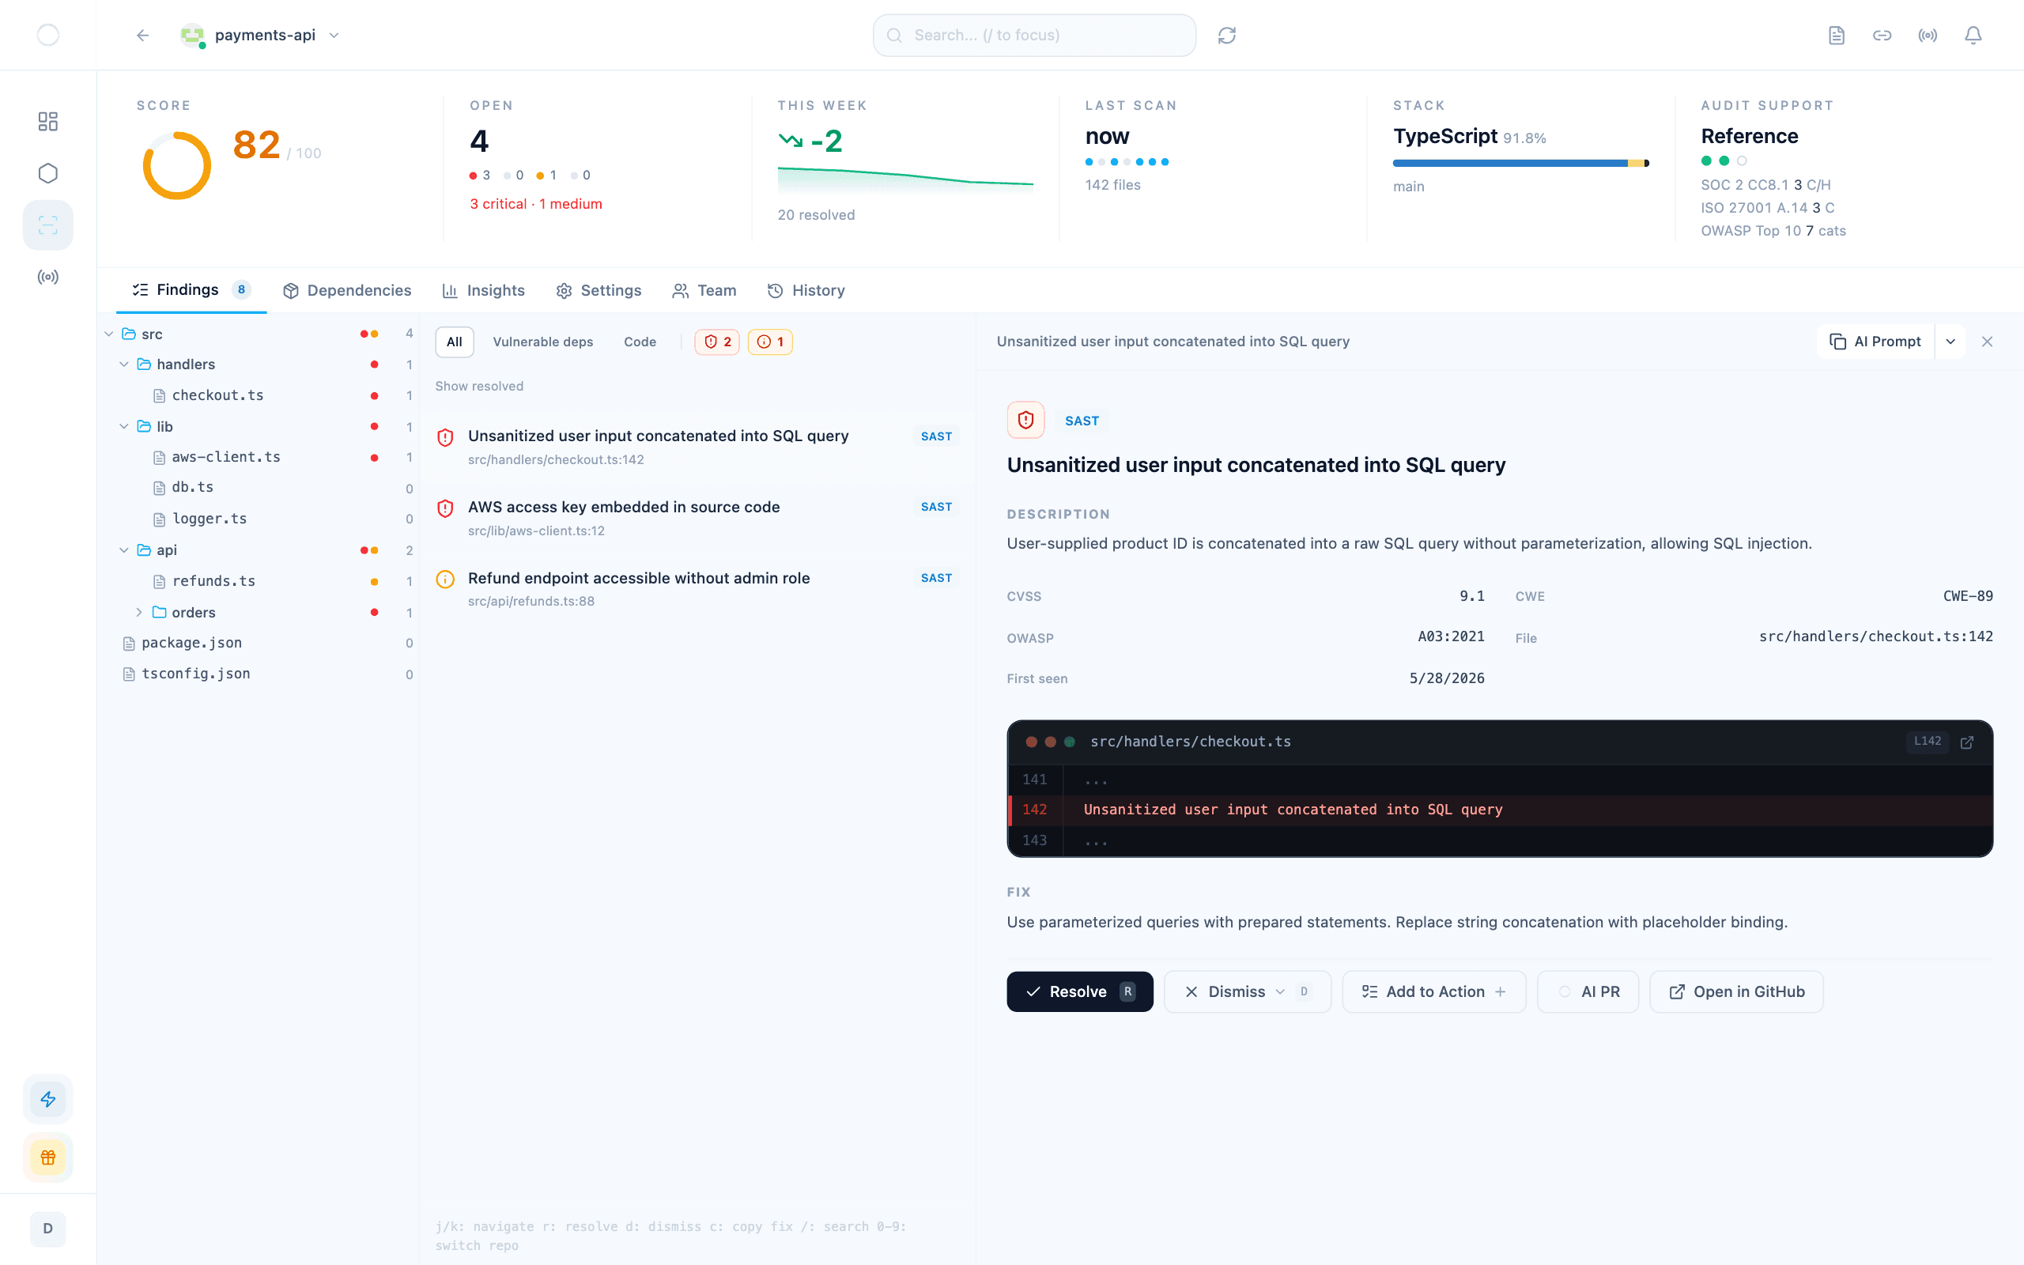This screenshot has height=1265, width=2024.
Task: Click the L142 line badge
Action: [x=1927, y=742]
